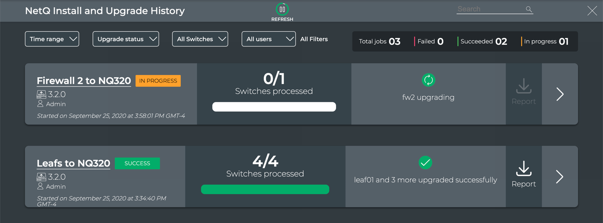The width and height of the screenshot is (603, 223).
Task: Expand Leafs job details with right chevron
Action: coord(560,177)
